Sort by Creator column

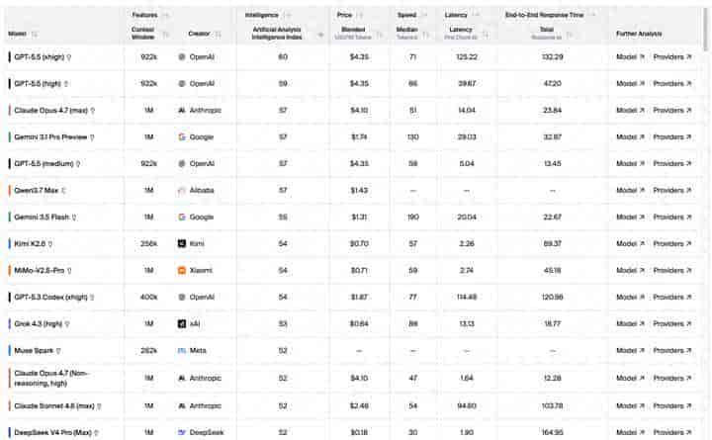pyautogui.click(x=218, y=34)
